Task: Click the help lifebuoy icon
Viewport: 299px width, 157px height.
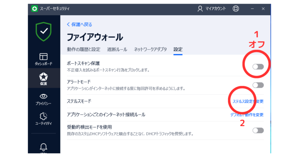Action: (x=236, y=9)
